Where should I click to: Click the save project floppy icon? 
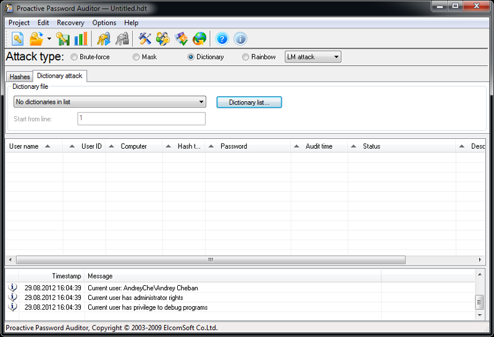[x=63, y=39]
